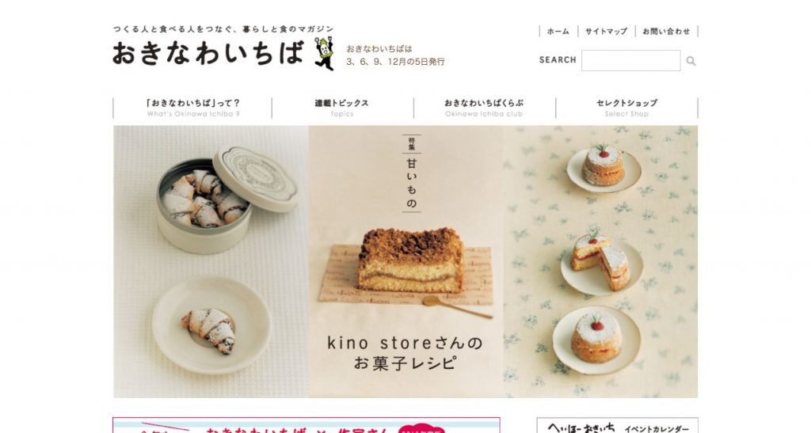Click the pink-bordered おきなわいちば banner below
Viewport: 811px width, 433px height.
[307, 425]
